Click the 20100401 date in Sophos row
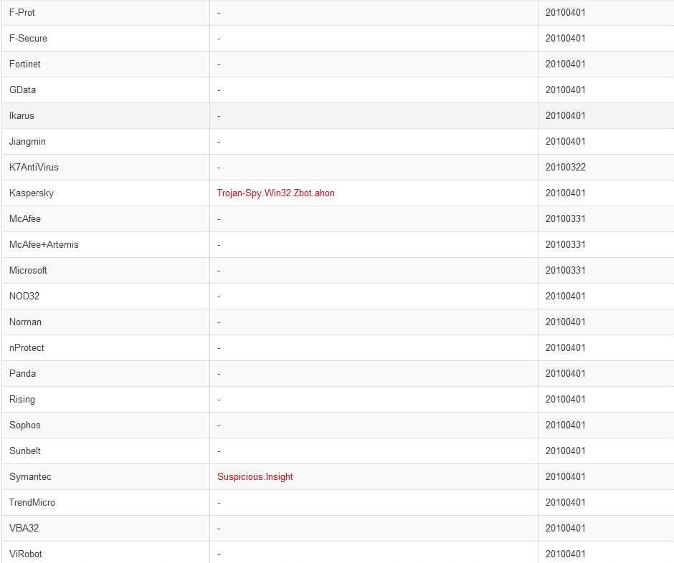Viewport: 674px width, 563px height. (x=565, y=425)
